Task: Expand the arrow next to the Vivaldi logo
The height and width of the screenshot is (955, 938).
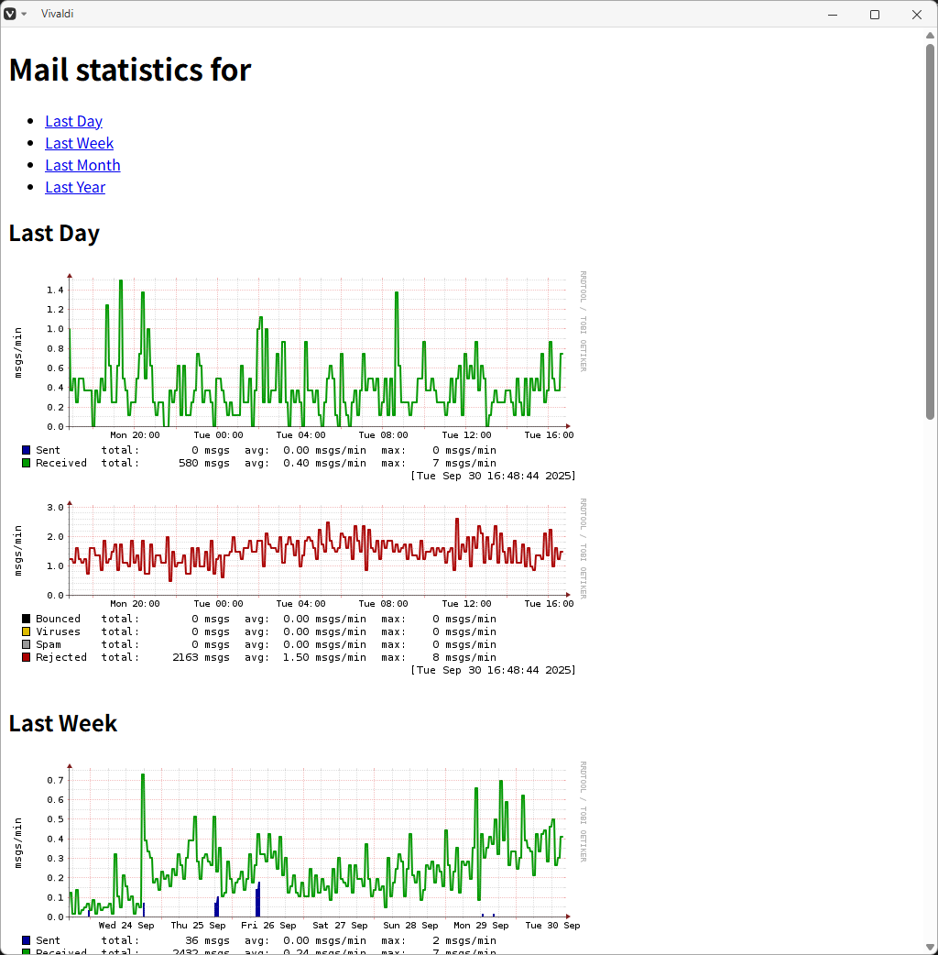Action: tap(24, 14)
